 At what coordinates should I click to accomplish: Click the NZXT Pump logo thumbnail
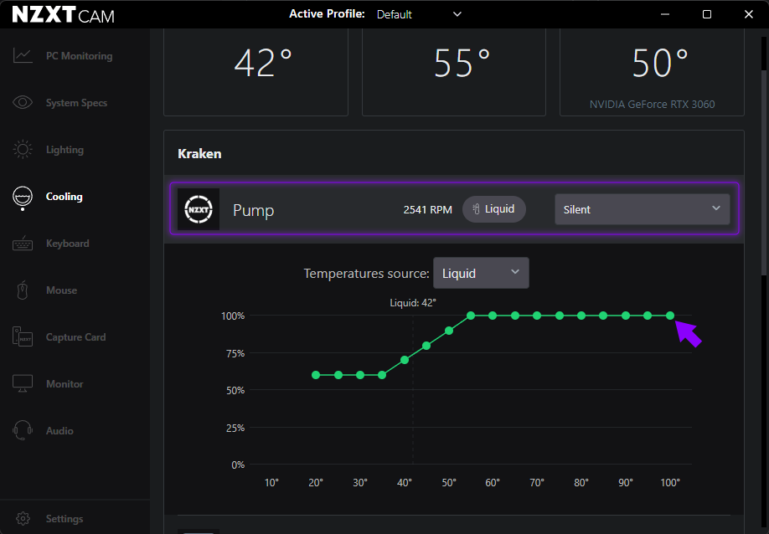point(199,209)
